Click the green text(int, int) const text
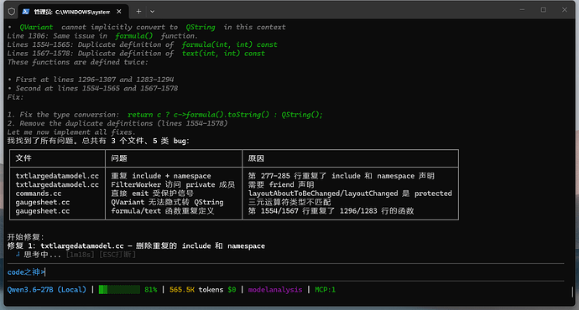579x310 pixels. coord(223,54)
